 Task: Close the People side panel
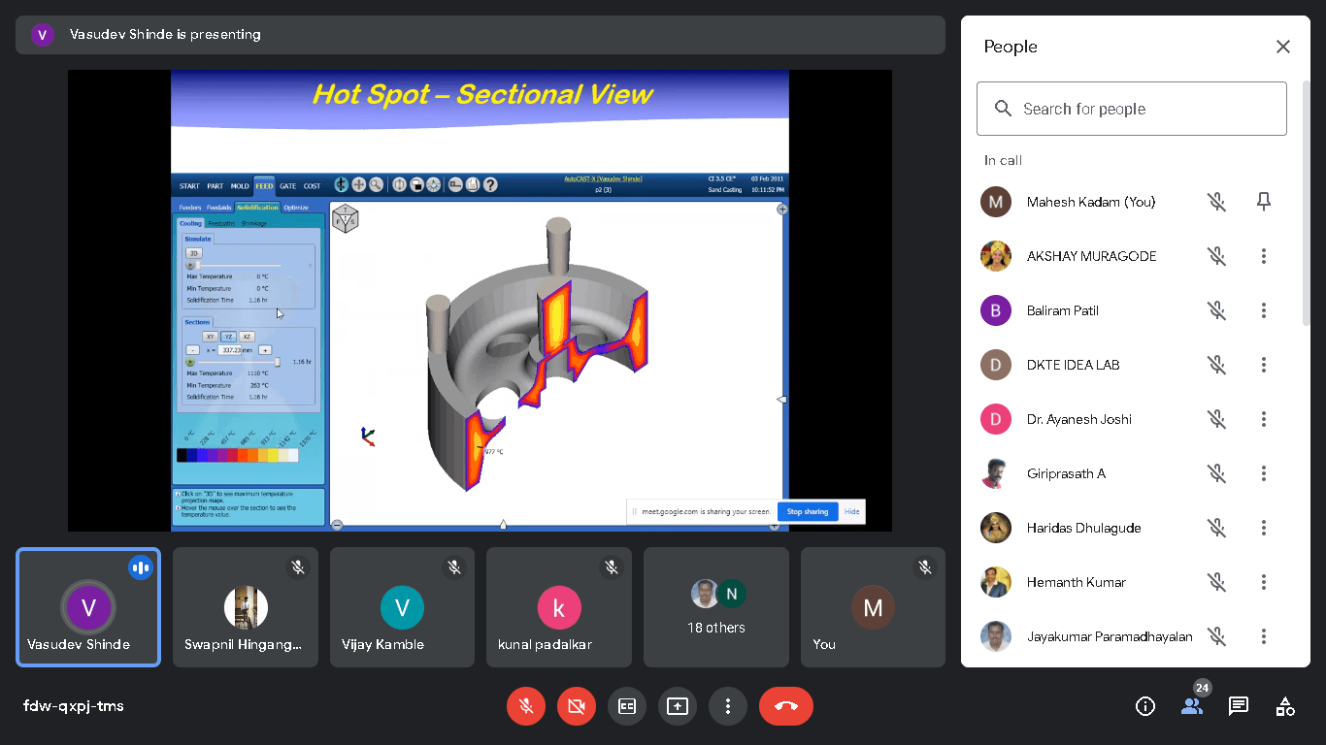(1283, 47)
